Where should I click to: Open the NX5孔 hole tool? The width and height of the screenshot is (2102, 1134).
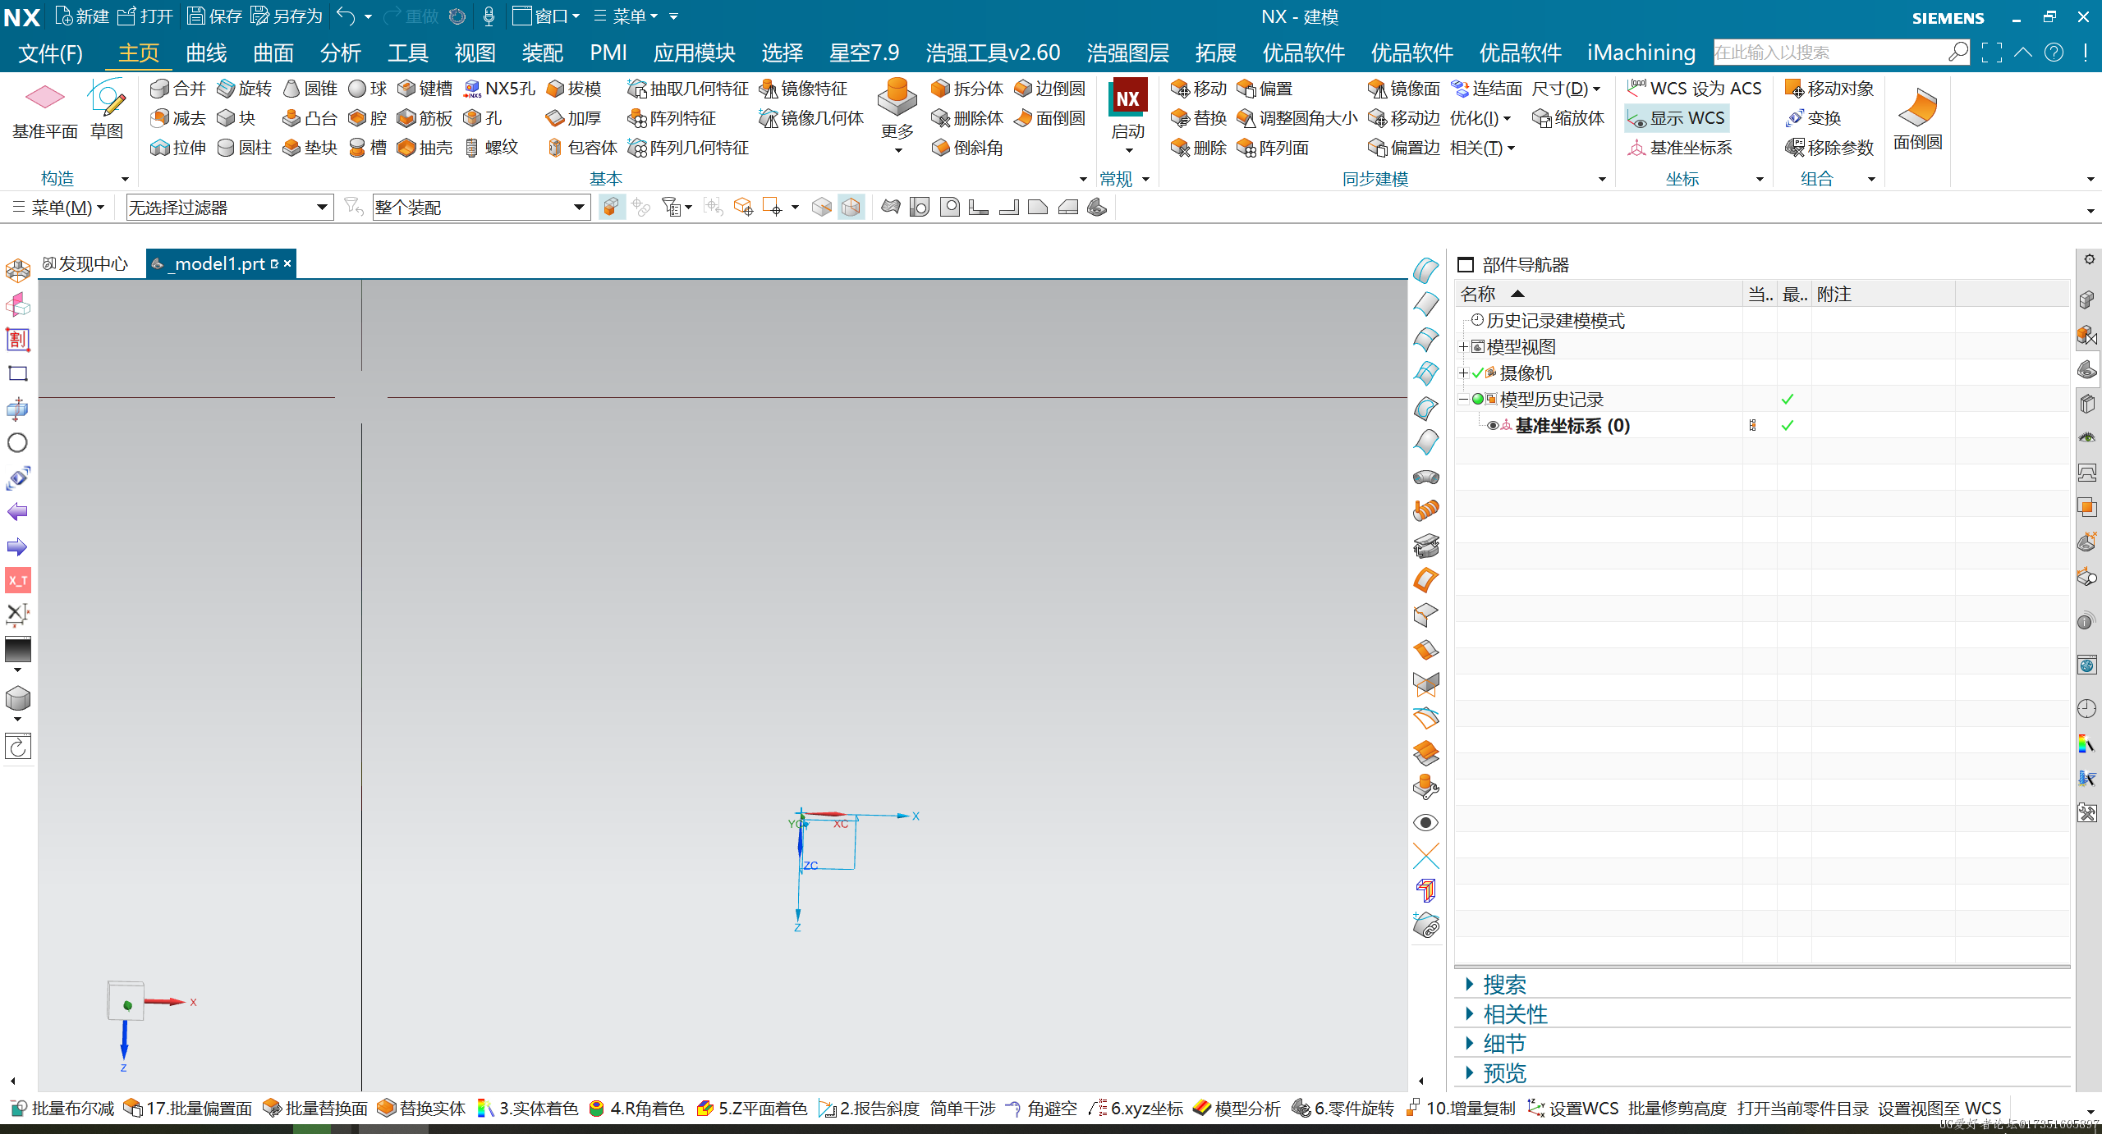[499, 89]
